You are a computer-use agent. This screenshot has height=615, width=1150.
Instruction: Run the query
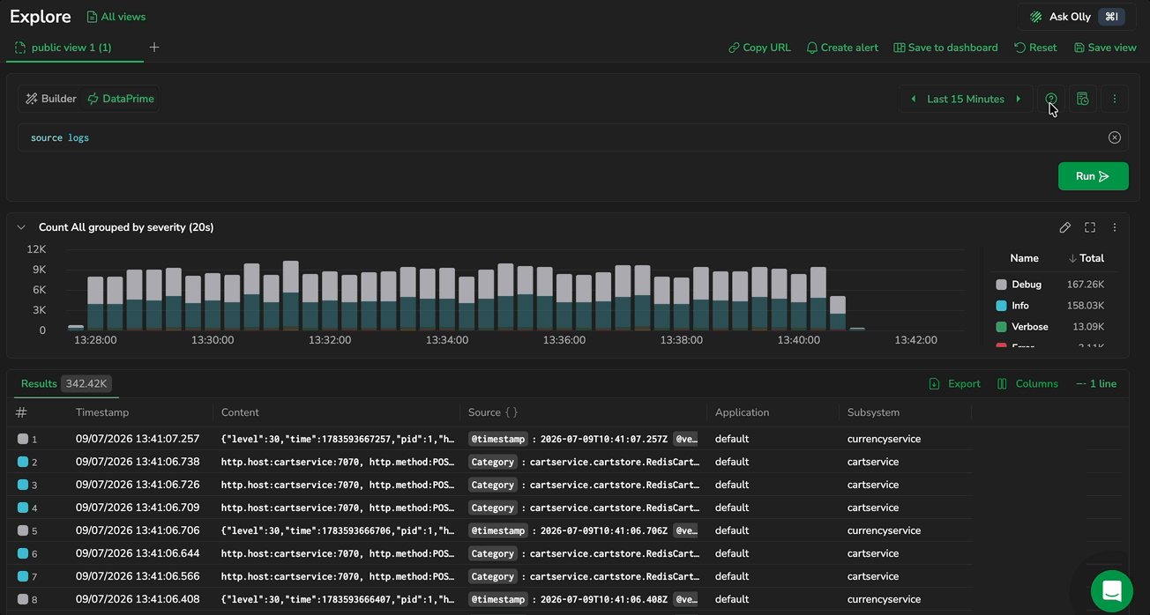pos(1093,176)
